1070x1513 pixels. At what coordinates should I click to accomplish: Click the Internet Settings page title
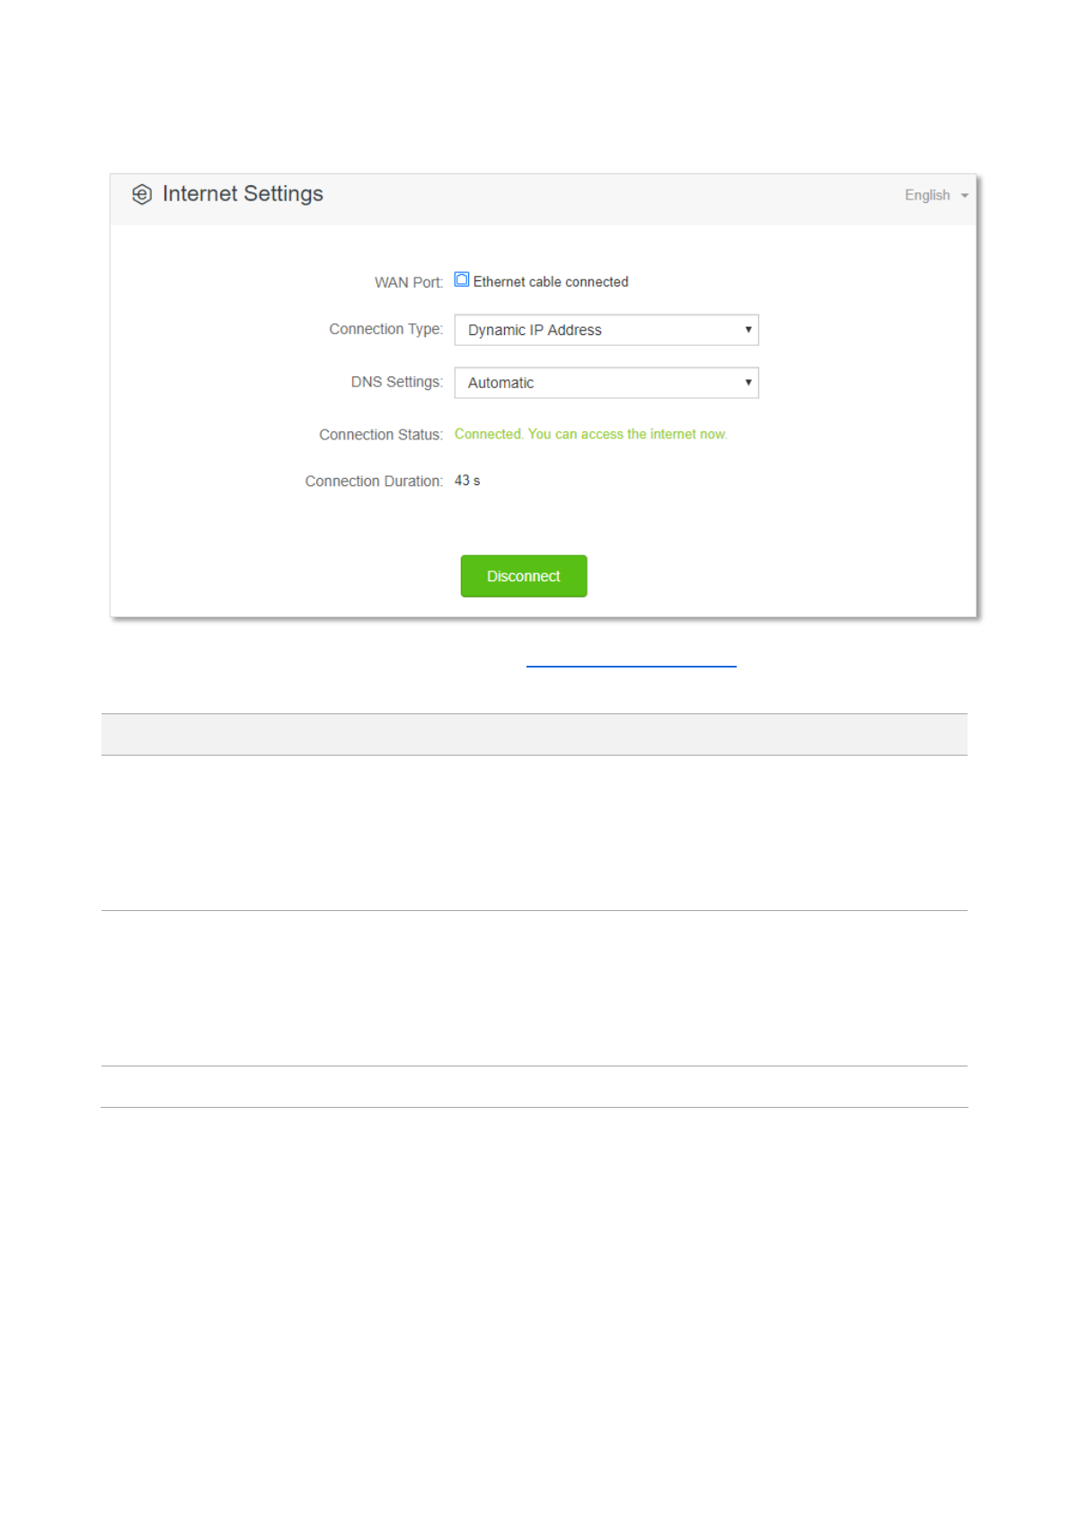pos(243,194)
